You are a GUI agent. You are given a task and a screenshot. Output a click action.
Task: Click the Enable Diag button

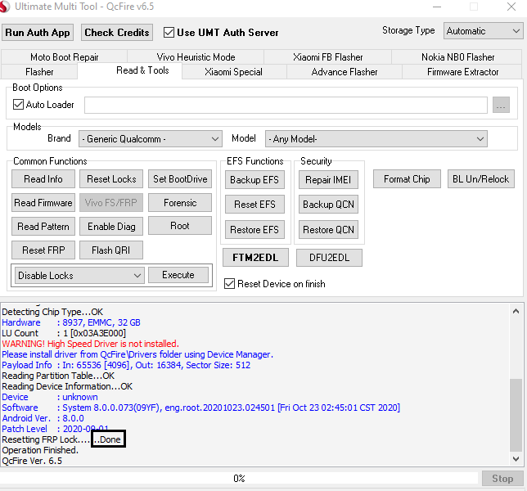(x=111, y=227)
